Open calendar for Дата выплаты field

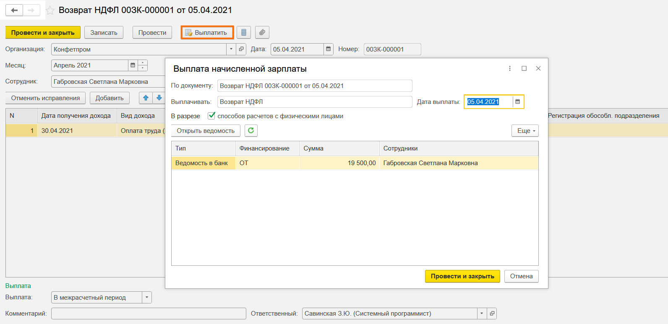[x=518, y=102]
